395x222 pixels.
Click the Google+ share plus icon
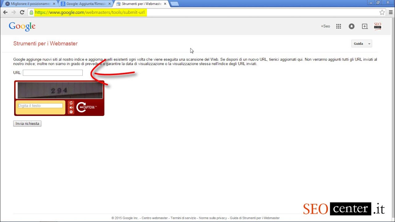pos(365,26)
